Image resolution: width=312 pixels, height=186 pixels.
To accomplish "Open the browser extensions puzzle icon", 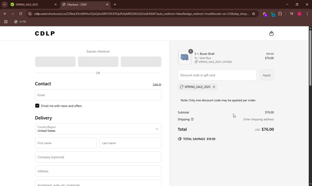I will [280, 14].
